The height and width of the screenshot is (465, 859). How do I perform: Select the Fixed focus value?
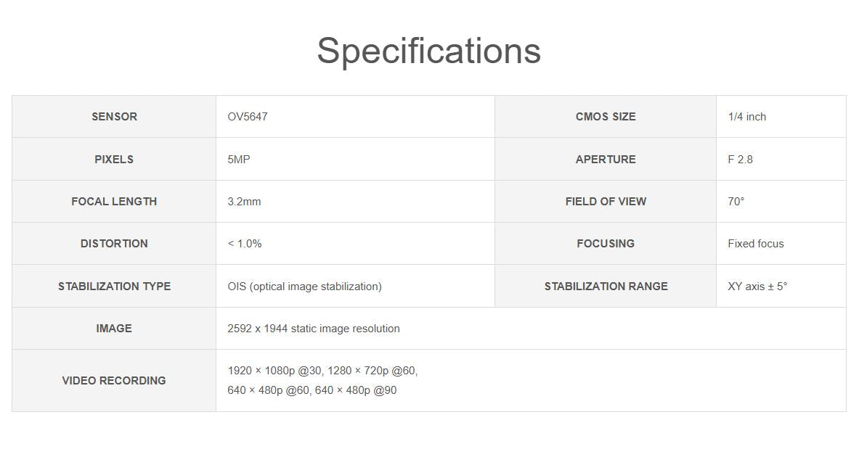pyautogui.click(x=755, y=244)
